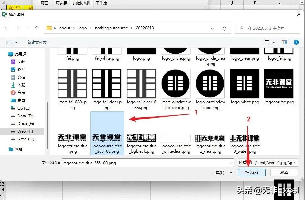This screenshot has height=200, width=305.
Task: Click the 取消 button
Action: click(x=284, y=173)
